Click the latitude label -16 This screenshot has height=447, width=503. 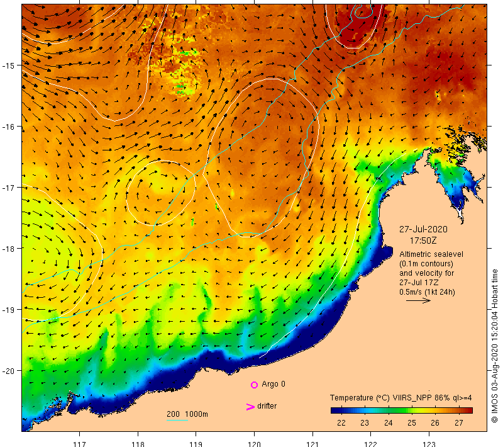pyautogui.click(x=8, y=127)
